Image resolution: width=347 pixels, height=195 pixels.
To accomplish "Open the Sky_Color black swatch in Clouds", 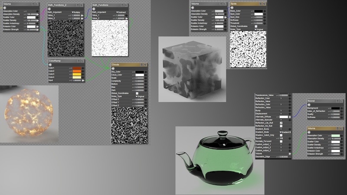I will click(x=140, y=72).
